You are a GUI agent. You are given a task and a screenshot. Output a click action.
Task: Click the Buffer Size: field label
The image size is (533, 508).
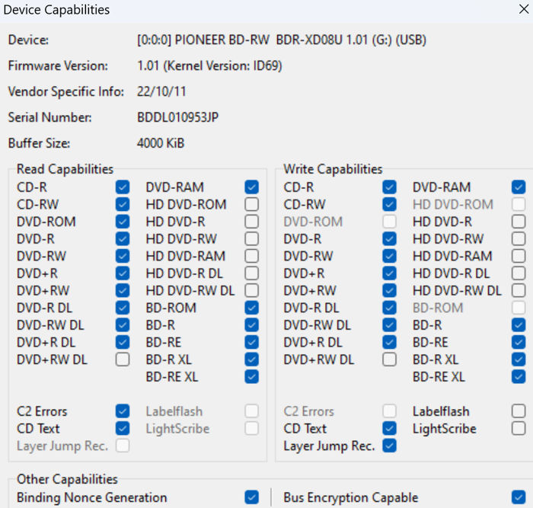pyautogui.click(x=39, y=143)
